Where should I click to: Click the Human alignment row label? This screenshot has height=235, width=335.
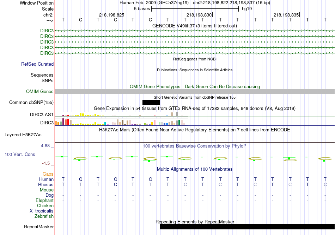click(46, 179)
